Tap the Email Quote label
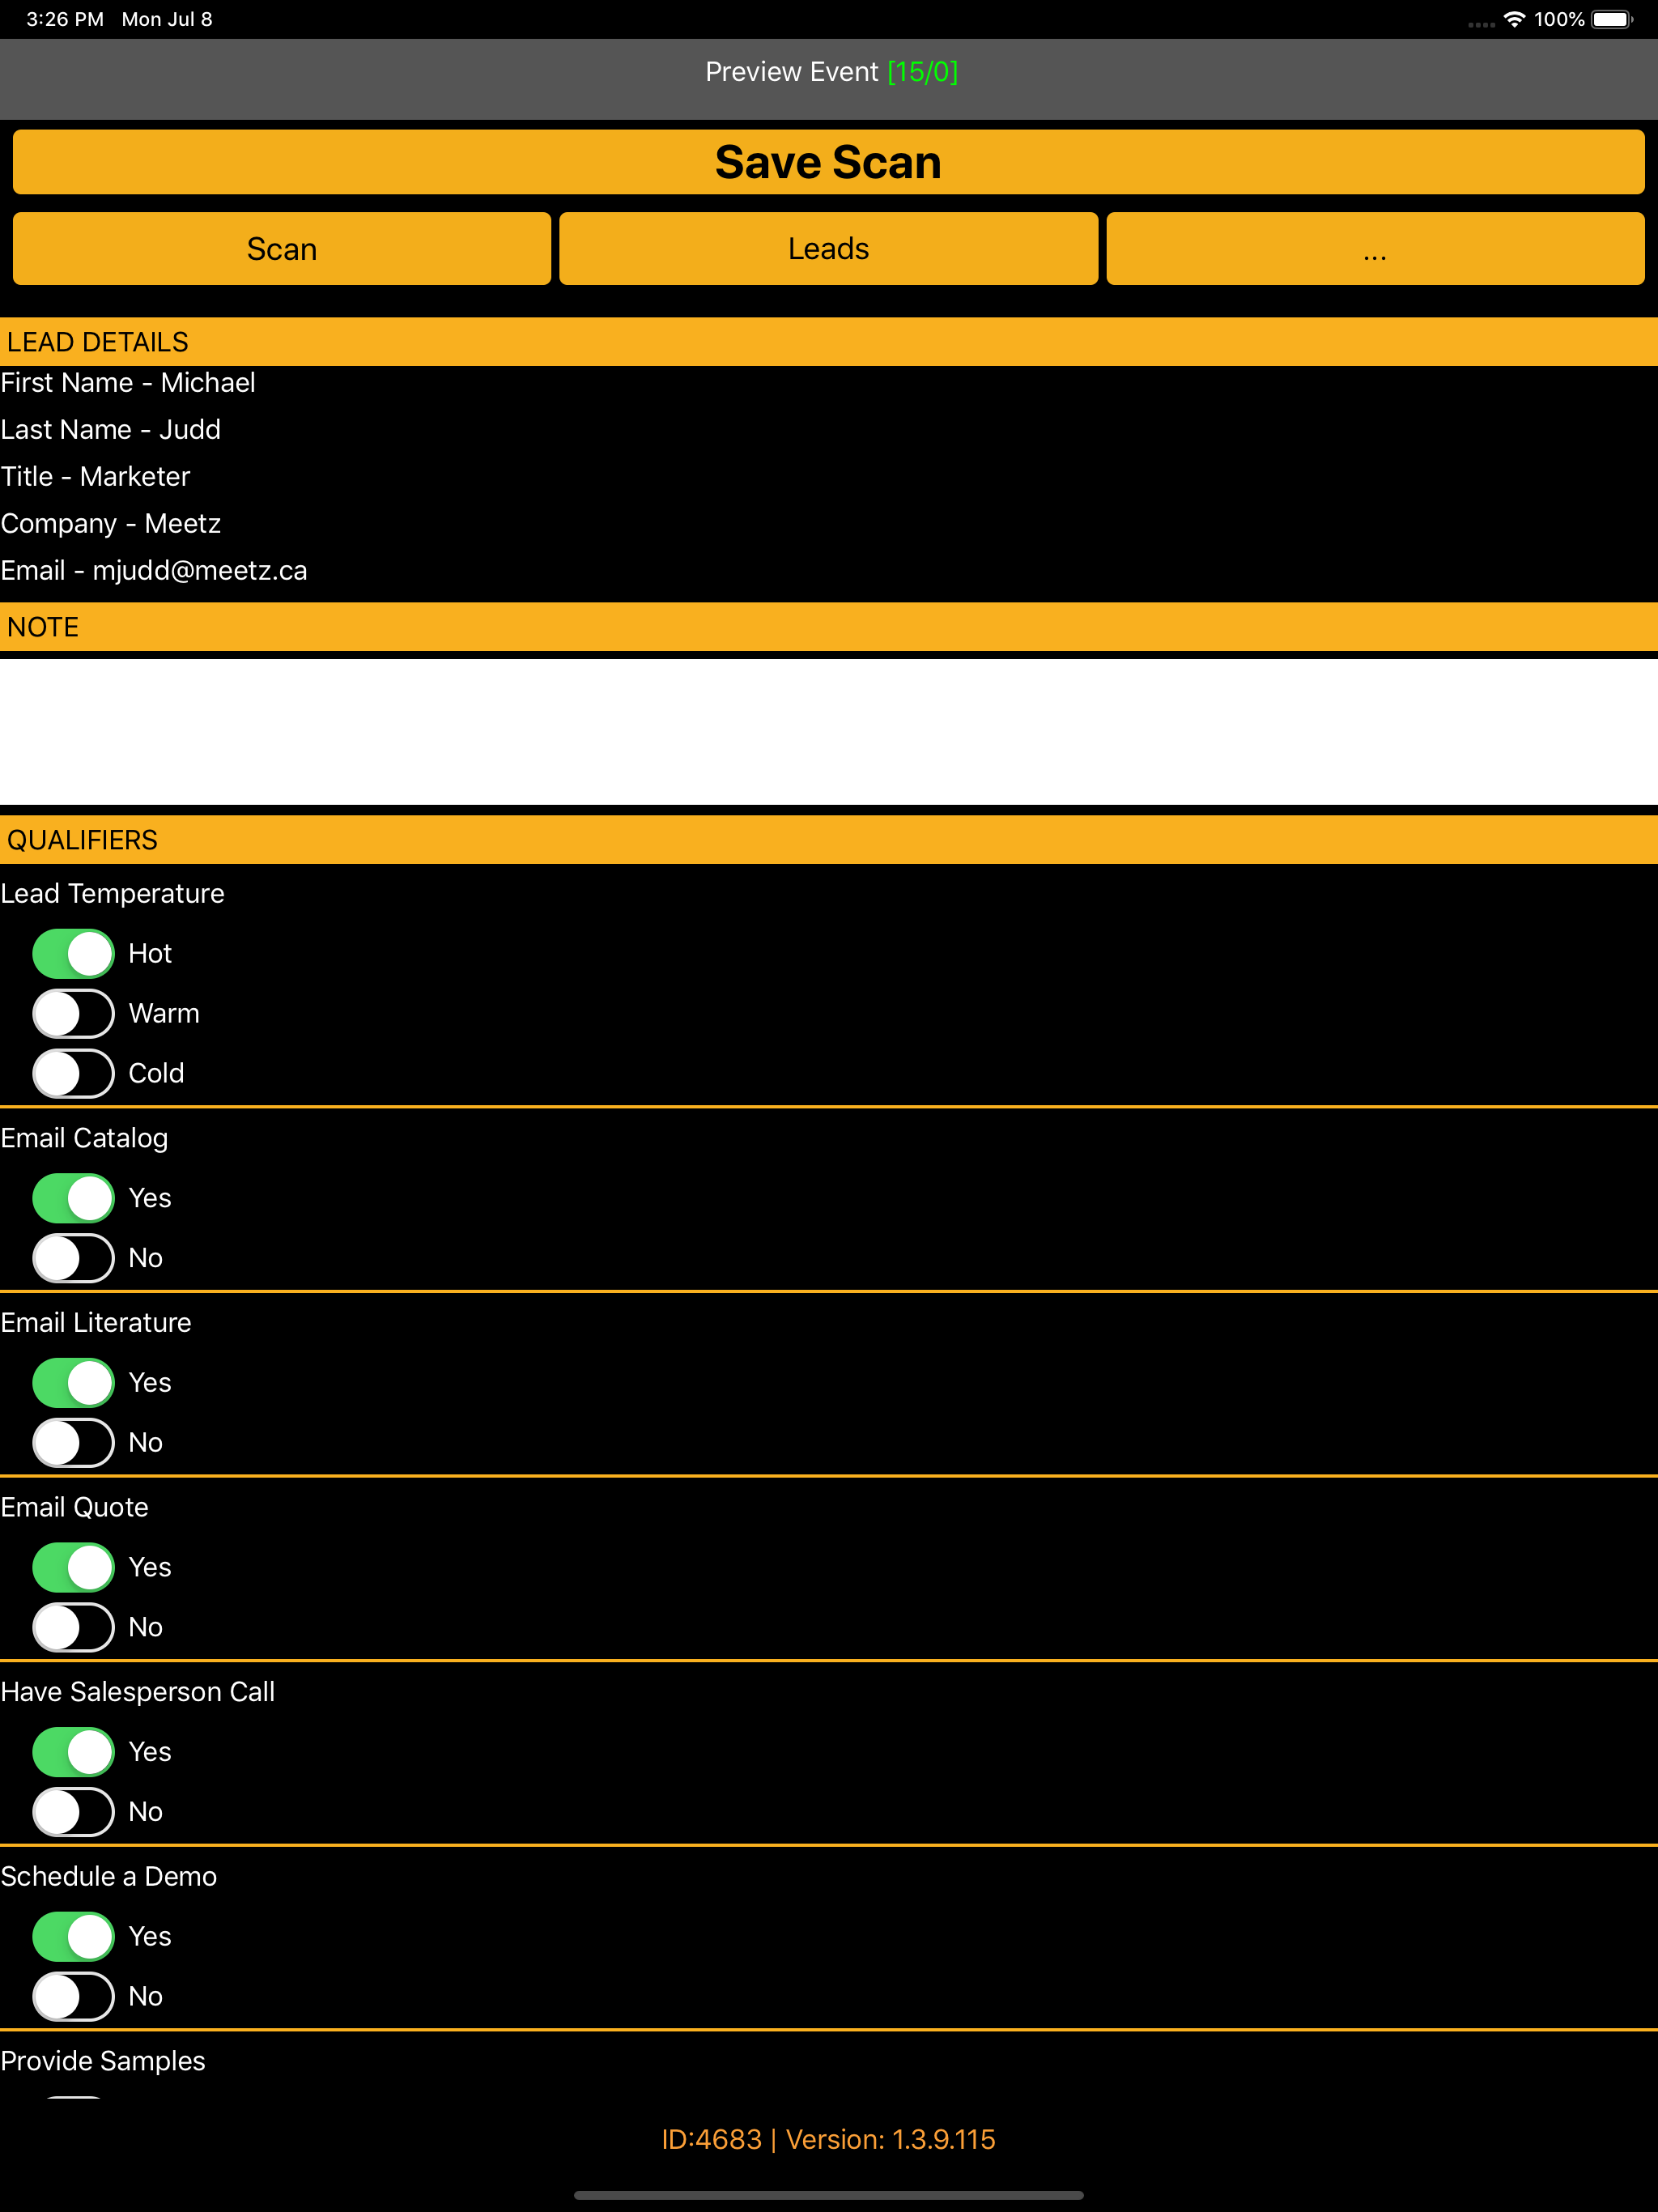1658x2212 pixels. 74,1508
